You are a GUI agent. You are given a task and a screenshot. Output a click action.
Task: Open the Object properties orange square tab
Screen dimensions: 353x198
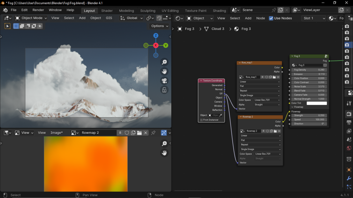pyautogui.click(x=349, y=170)
